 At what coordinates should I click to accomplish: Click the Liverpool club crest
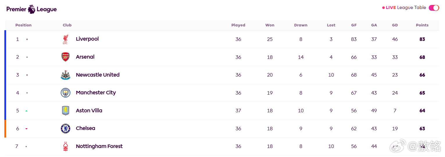pos(65,39)
